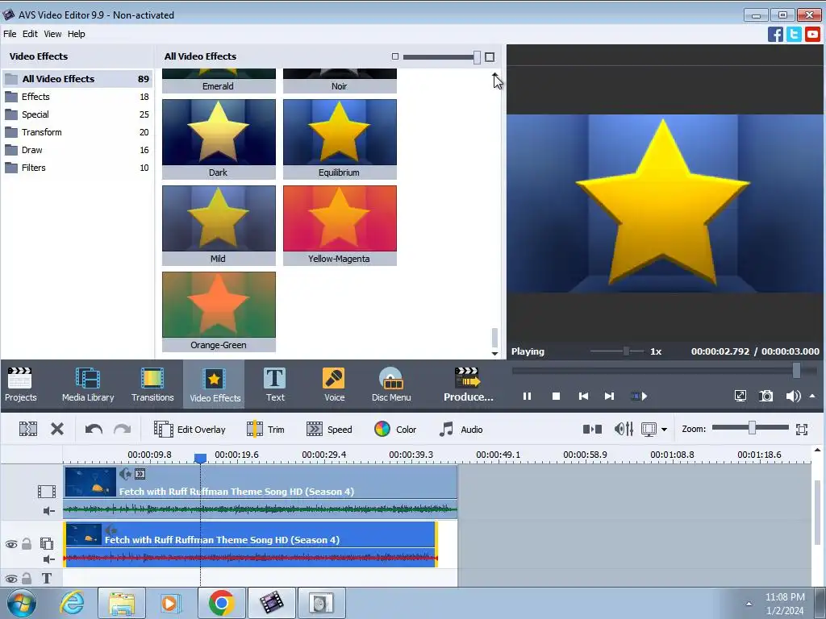Click zoom-to-fit timeline icon
Screen dimensions: 826x619
tap(802, 430)
